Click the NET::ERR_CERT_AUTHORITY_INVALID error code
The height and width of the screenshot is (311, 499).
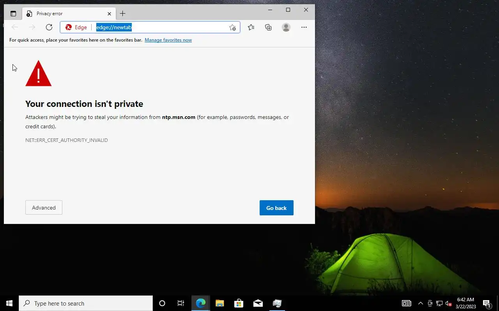[67, 140]
